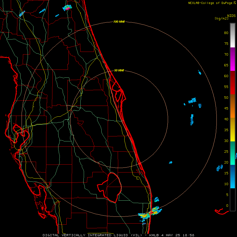Click the 15 value on the color scale
237x237 pixels.
pos(226,173)
